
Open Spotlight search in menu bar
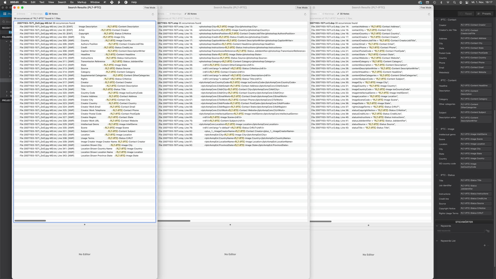click(x=454, y=2)
